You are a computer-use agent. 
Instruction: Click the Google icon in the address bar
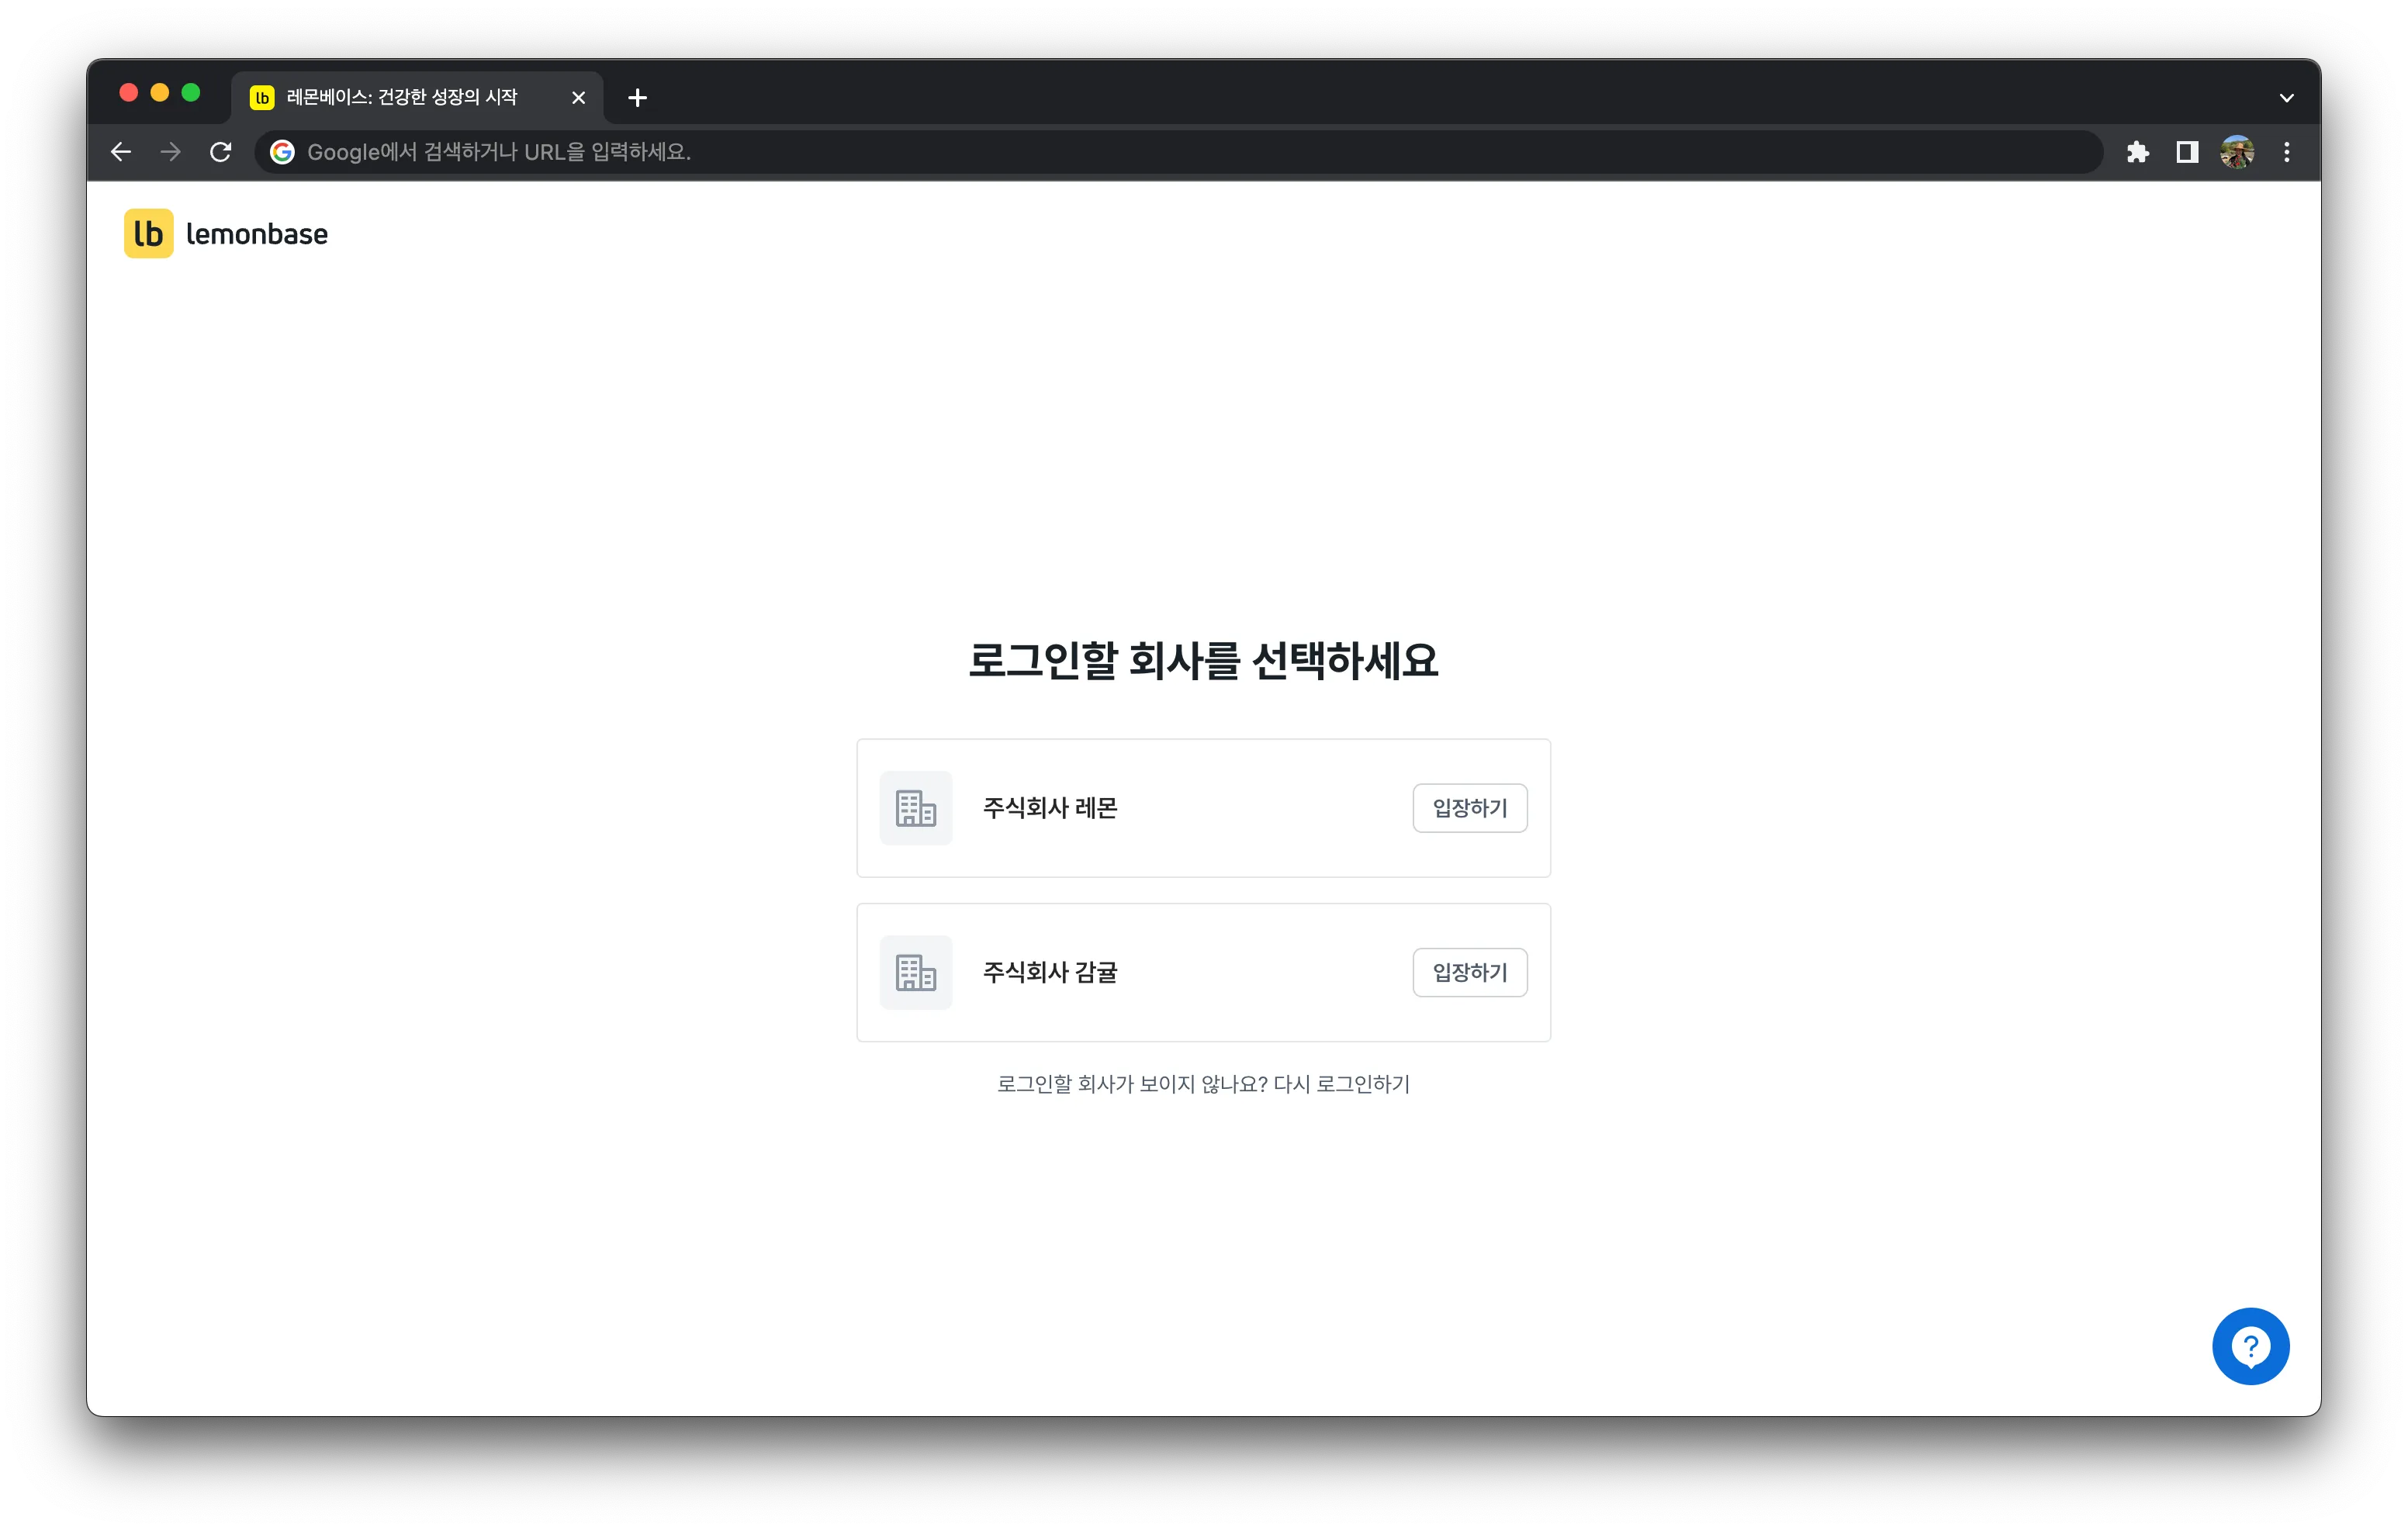click(282, 152)
